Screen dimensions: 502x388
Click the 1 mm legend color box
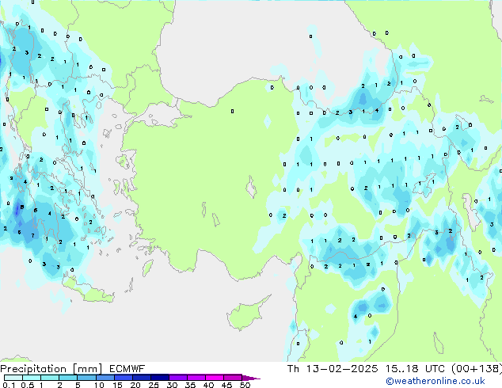coord(50,378)
